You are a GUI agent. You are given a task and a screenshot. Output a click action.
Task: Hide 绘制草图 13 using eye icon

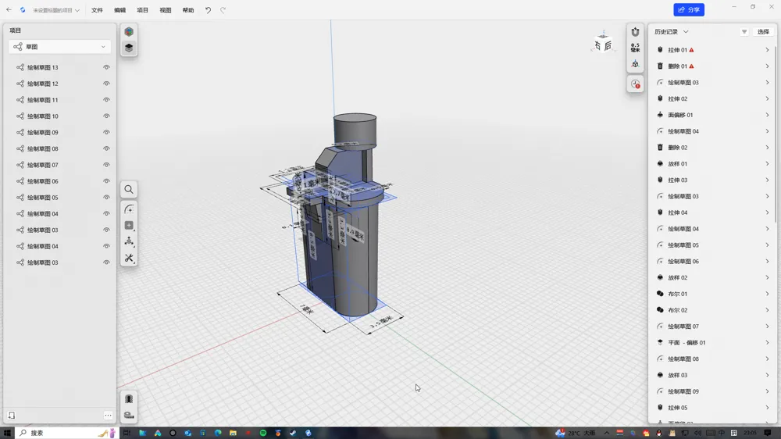tap(106, 67)
